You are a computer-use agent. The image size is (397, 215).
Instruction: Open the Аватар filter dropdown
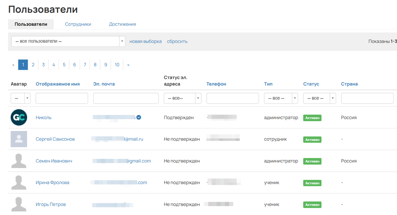point(21,98)
